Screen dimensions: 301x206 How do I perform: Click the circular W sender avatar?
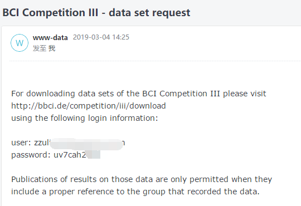(x=20, y=43)
